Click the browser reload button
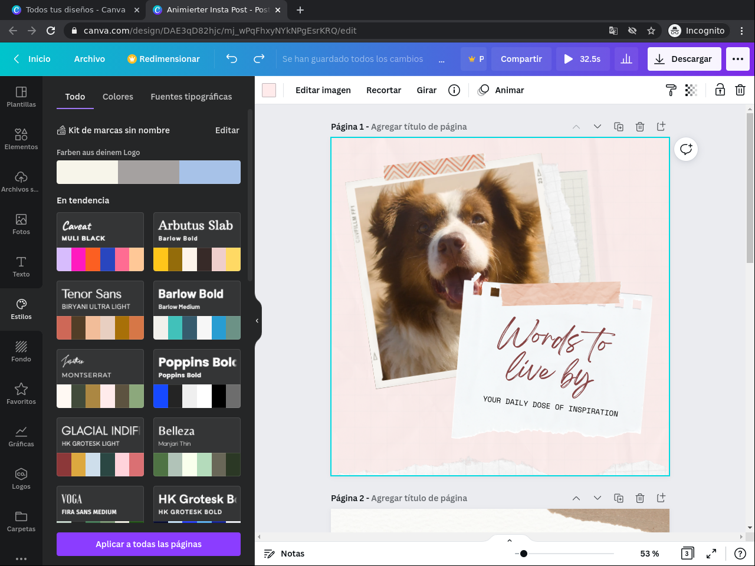The width and height of the screenshot is (755, 566). coord(51,31)
